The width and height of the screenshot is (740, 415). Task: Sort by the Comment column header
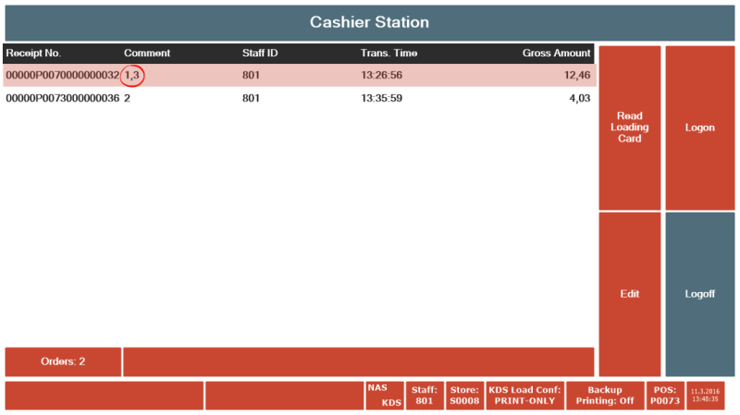coord(147,54)
